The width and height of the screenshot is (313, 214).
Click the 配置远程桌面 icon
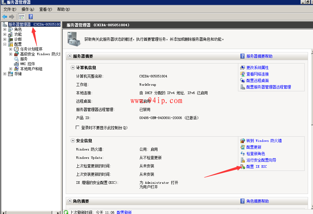tap(243, 80)
